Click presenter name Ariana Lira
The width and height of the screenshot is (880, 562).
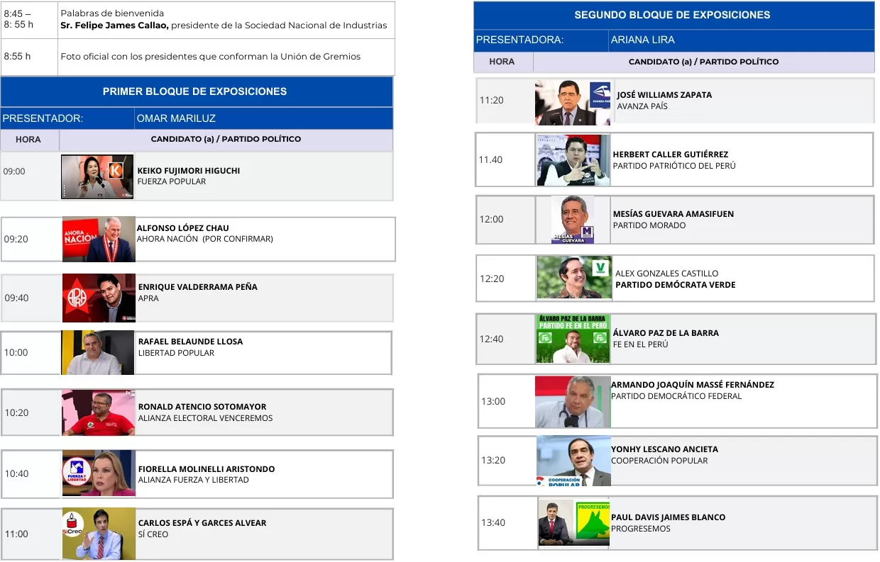pos(642,40)
